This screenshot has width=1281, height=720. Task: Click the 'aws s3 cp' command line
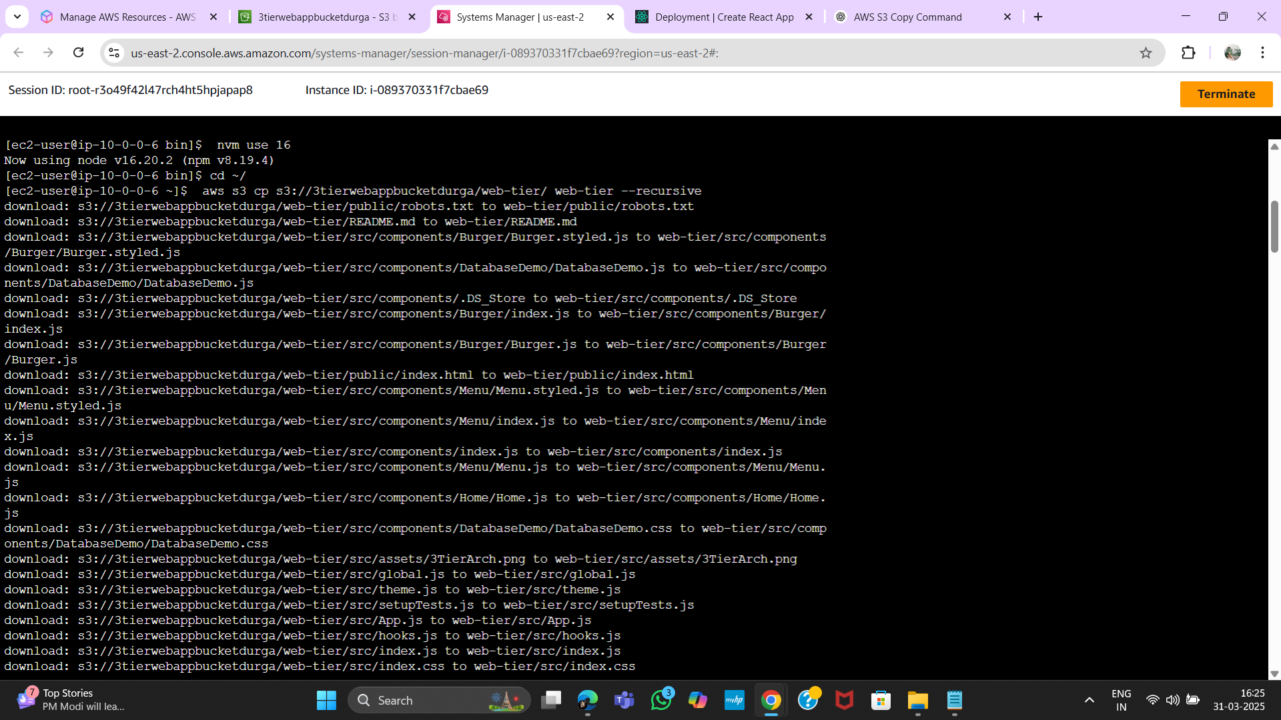point(353,191)
